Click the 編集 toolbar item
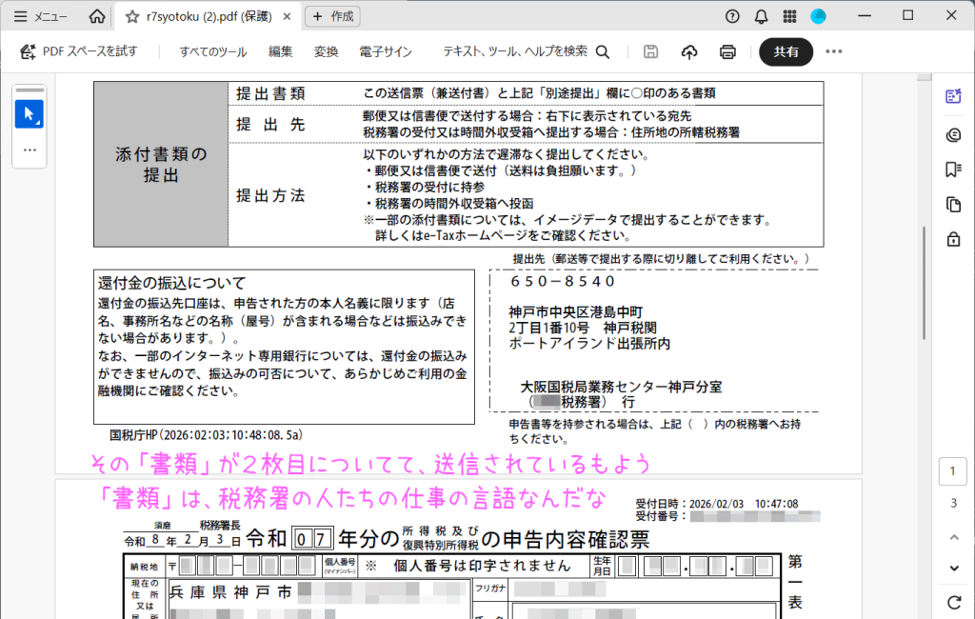975x619 pixels. (x=281, y=51)
